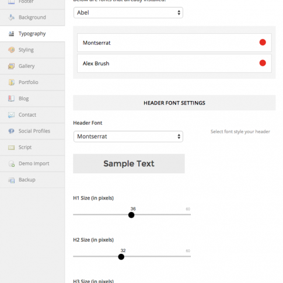Go to Demo Import menu item
Image resolution: width=283 pixels, height=283 pixels.
click(32, 163)
